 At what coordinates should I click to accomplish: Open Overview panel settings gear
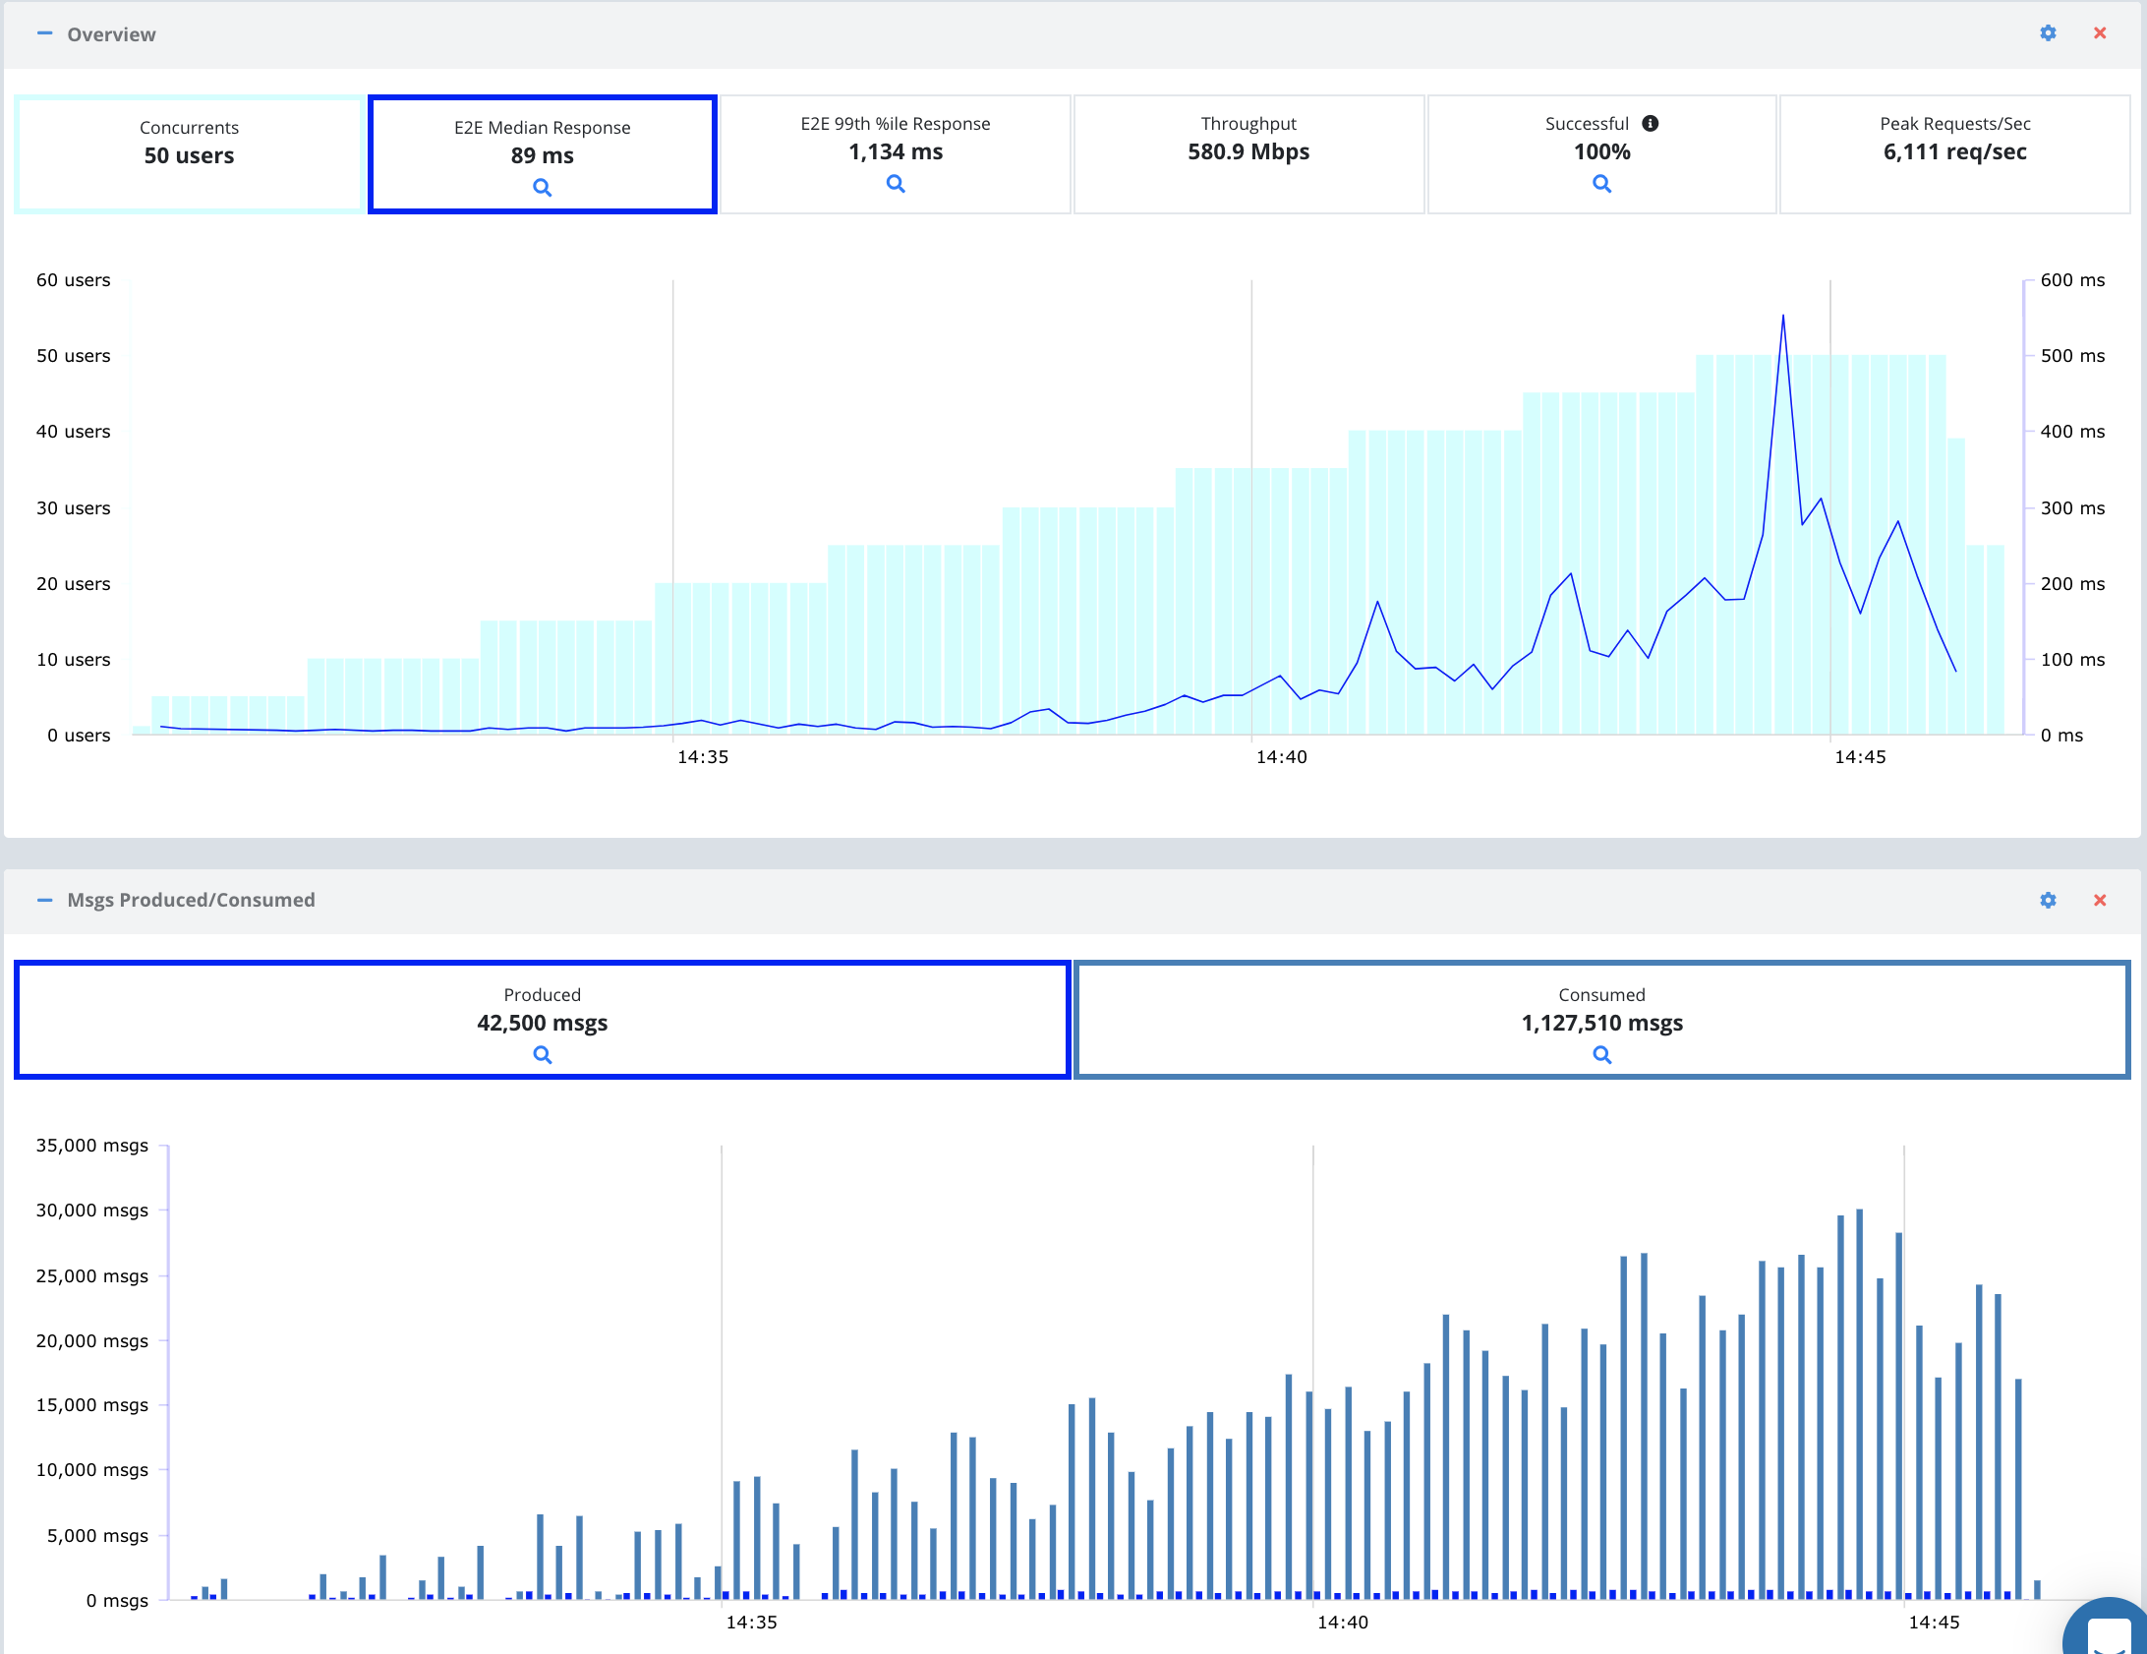(x=2048, y=33)
